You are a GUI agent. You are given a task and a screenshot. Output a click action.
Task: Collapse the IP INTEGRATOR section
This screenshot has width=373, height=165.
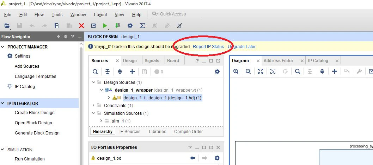point(2,104)
